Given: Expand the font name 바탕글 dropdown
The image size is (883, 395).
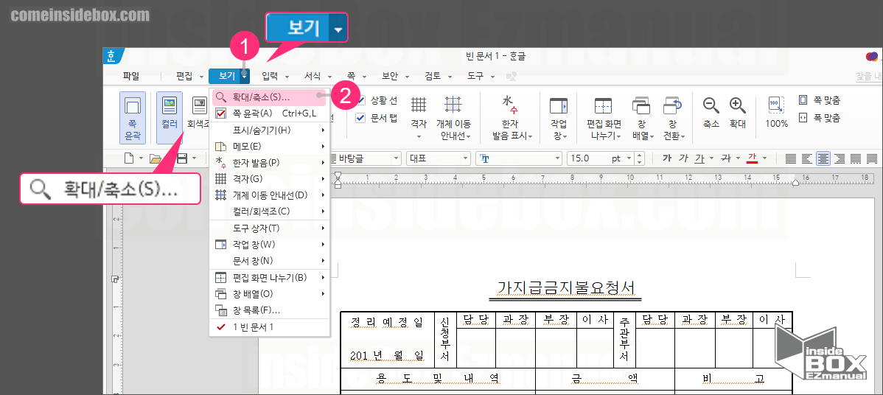Looking at the screenshot, I should 396,158.
